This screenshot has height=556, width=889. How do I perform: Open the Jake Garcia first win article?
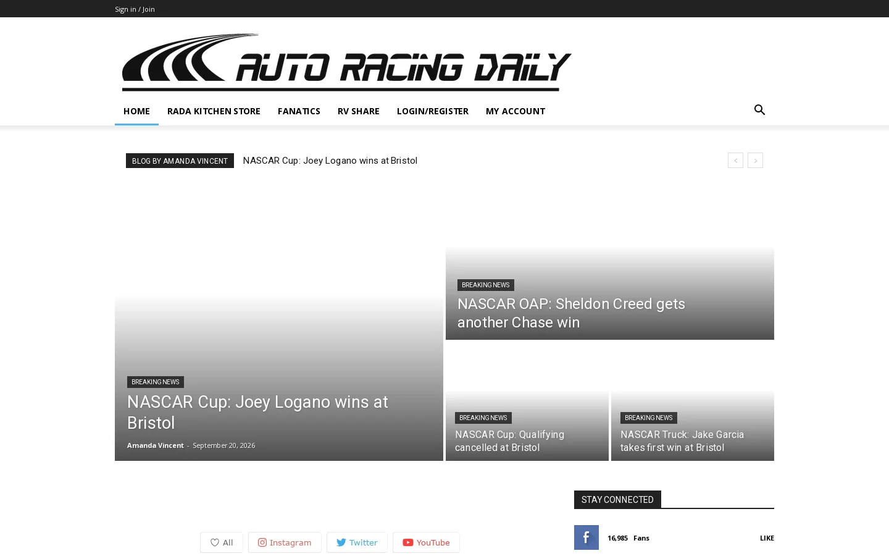pyautogui.click(x=682, y=441)
